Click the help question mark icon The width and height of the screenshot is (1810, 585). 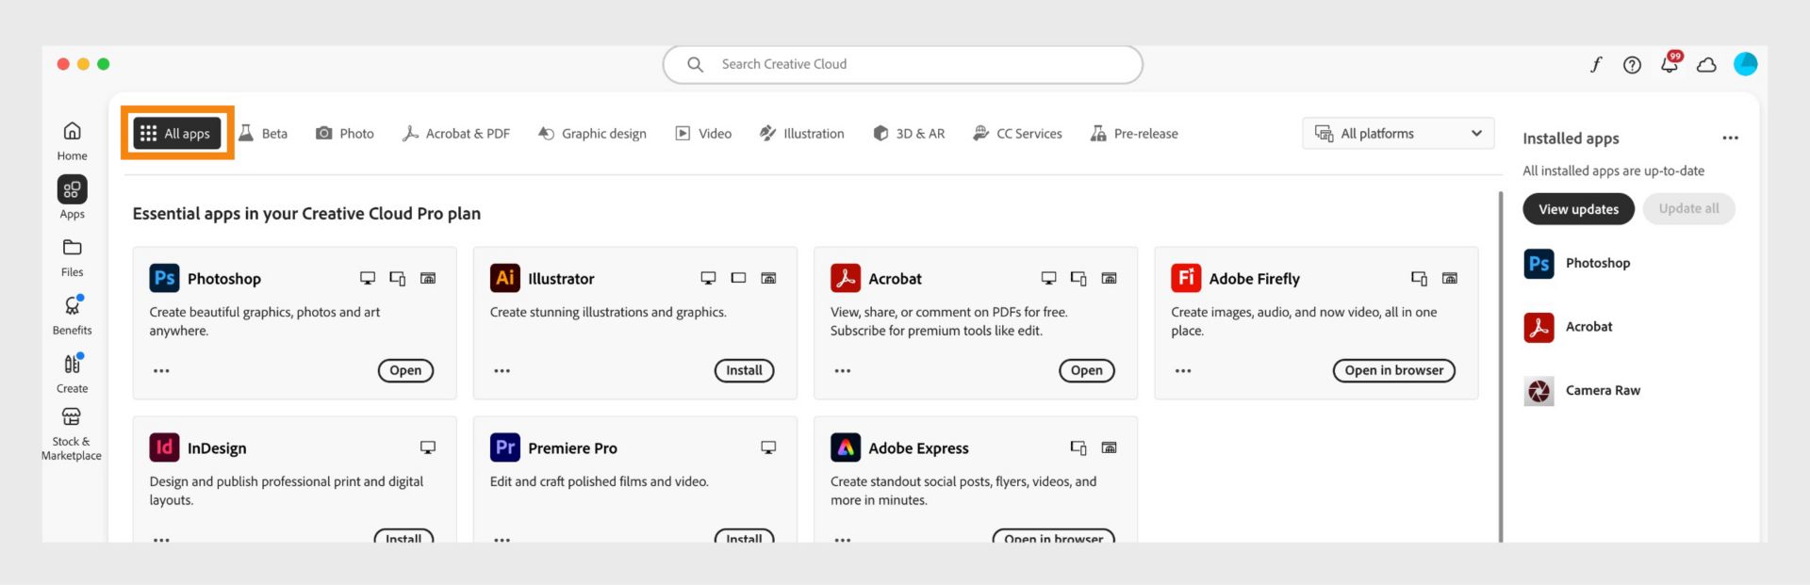pyautogui.click(x=1632, y=64)
